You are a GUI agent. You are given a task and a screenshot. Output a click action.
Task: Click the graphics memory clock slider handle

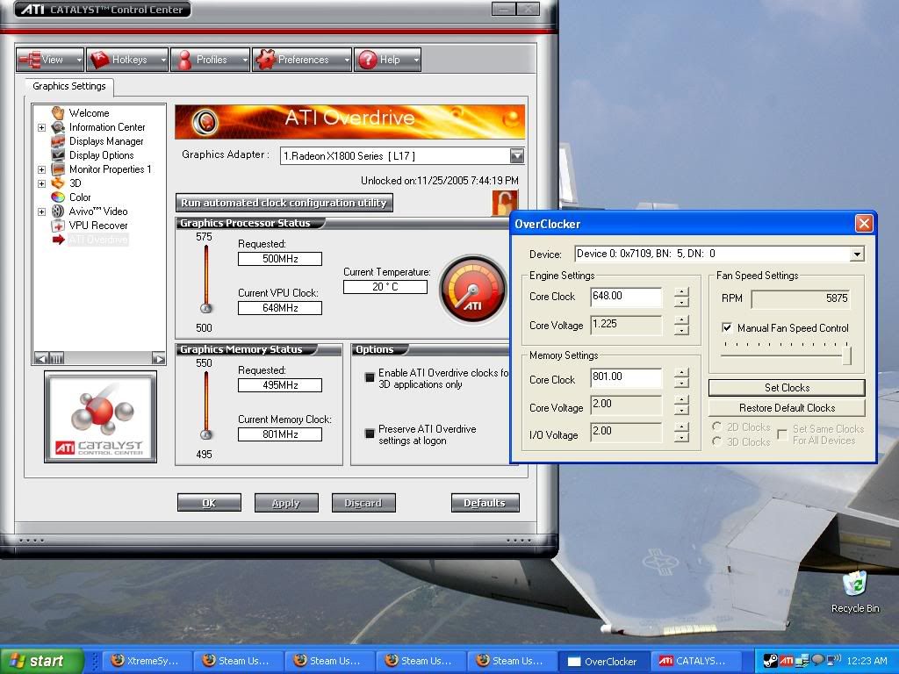tap(206, 434)
